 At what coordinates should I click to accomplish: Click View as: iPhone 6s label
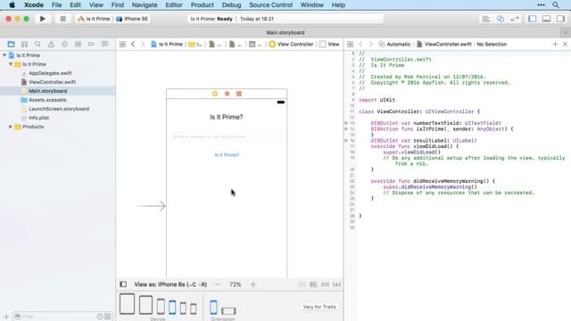tap(170, 284)
